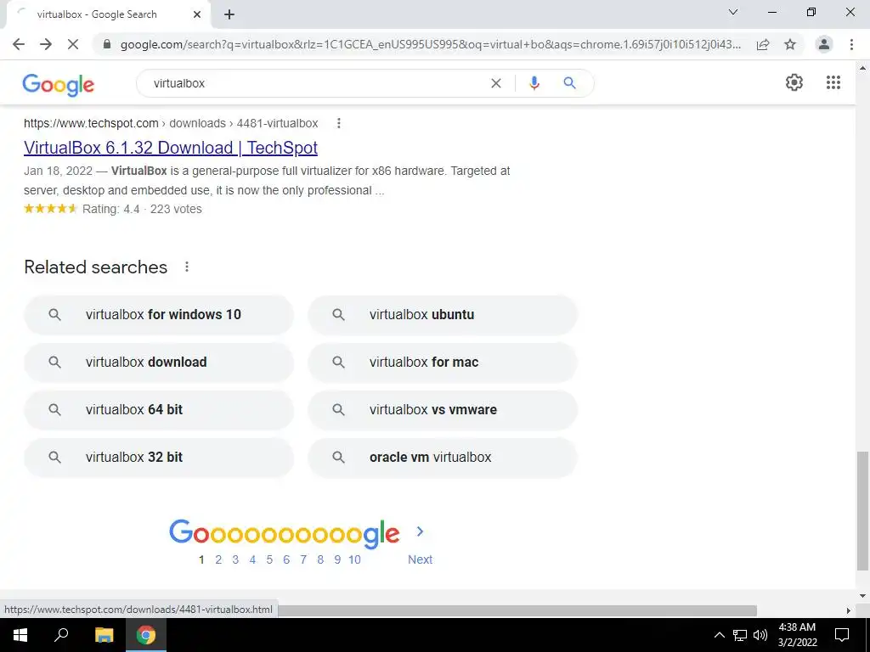Go to results page 5
This screenshot has height=652, width=870.
(x=269, y=559)
